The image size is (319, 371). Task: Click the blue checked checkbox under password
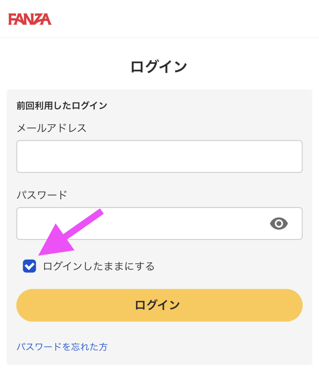click(29, 266)
